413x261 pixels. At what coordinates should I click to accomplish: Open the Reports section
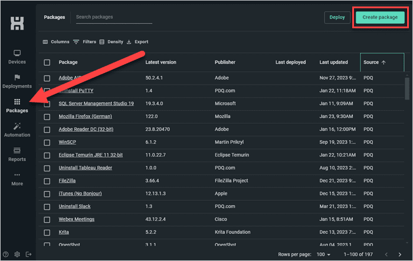17,155
